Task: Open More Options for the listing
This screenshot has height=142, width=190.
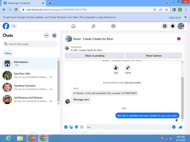Action: (x=154, y=56)
